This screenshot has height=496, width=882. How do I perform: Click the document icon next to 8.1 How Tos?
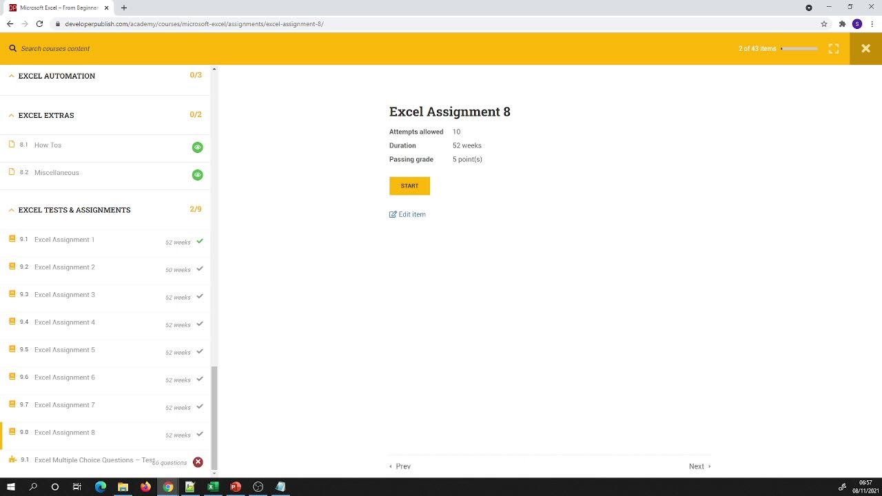(x=12, y=145)
